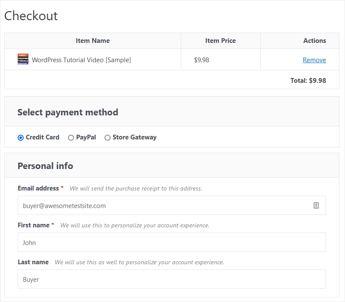Click the Item Name column header

point(92,40)
